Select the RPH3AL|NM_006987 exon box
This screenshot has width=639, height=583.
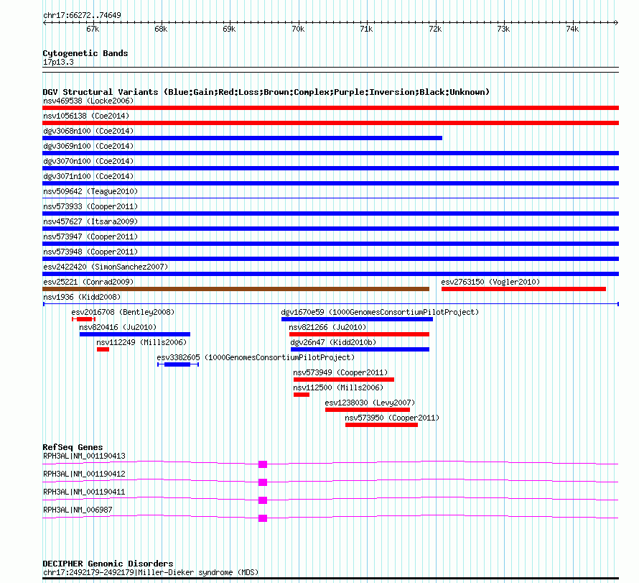click(263, 518)
